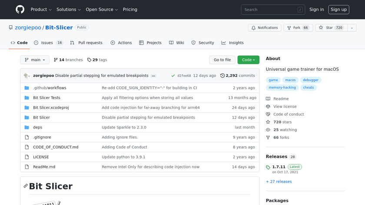365x205 pixels.
Task: Click the deps folder icon
Action: [27, 127]
